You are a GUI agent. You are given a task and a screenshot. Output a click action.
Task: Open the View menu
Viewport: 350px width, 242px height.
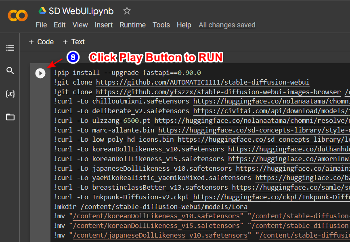(x=80, y=25)
